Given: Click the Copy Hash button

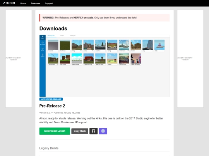Looking at the screenshot, I should point(80,131).
